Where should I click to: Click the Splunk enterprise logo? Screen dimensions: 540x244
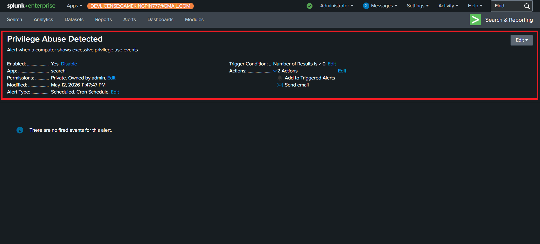pos(31,6)
